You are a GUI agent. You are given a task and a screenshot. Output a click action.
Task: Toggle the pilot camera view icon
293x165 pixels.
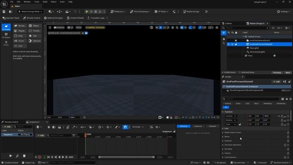point(87,33)
